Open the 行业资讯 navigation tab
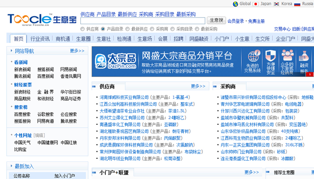This screenshot has width=314, height=179. (40, 38)
